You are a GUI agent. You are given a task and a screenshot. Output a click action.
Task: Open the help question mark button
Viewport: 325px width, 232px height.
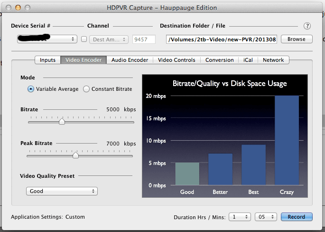307,26
